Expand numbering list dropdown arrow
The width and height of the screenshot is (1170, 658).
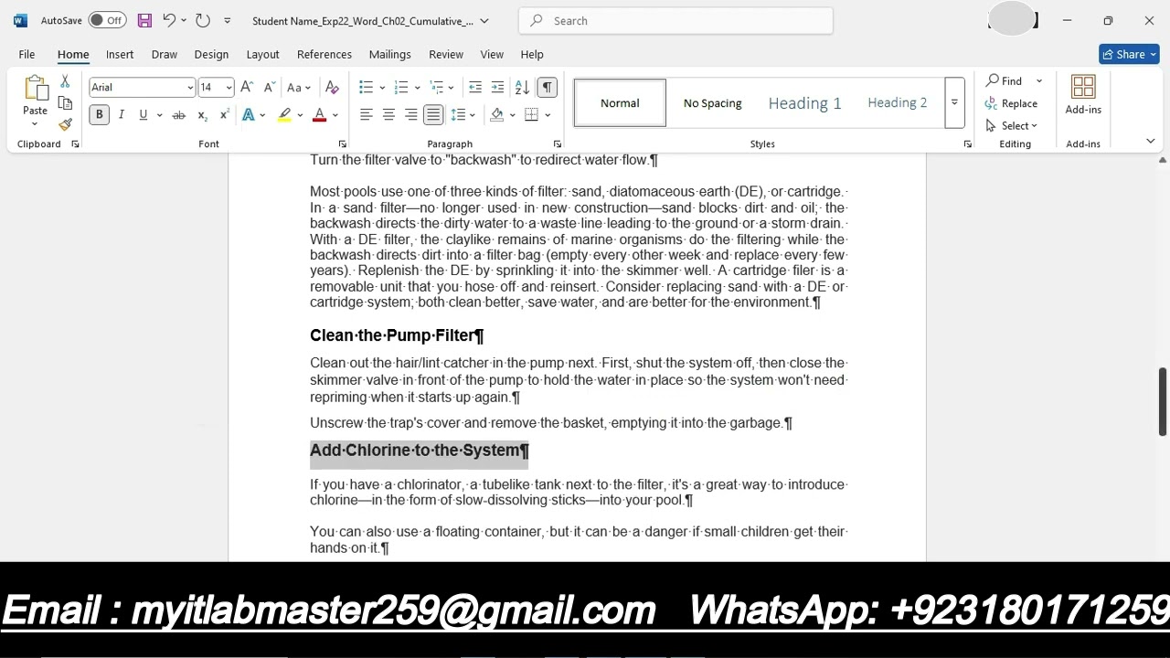[x=417, y=88]
